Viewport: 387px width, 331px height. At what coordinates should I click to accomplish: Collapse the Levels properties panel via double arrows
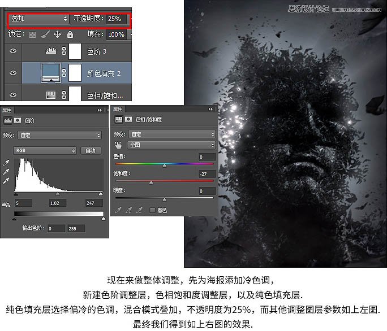100,110
